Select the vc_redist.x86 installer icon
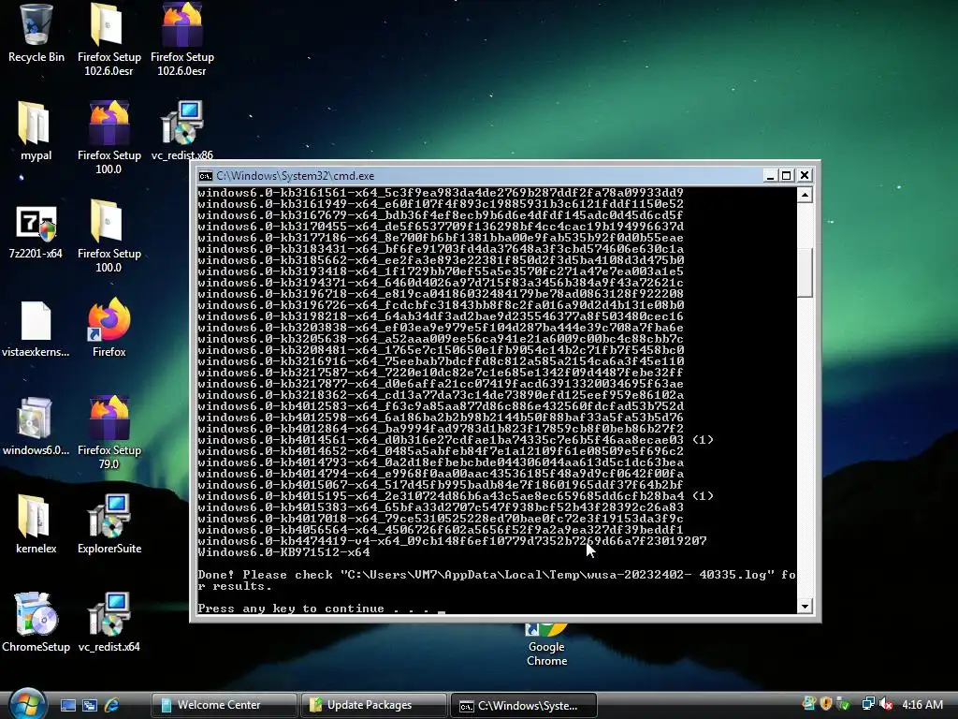 coord(182,131)
